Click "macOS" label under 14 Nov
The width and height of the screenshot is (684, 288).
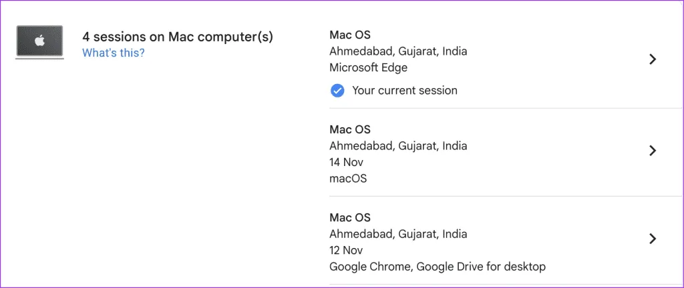pyautogui.click(x=349, y=179)
